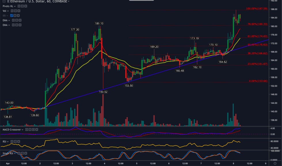This screenshot has width=282, height=166.
Task: Hide the second EMA indicator
Action: [13, 25]
